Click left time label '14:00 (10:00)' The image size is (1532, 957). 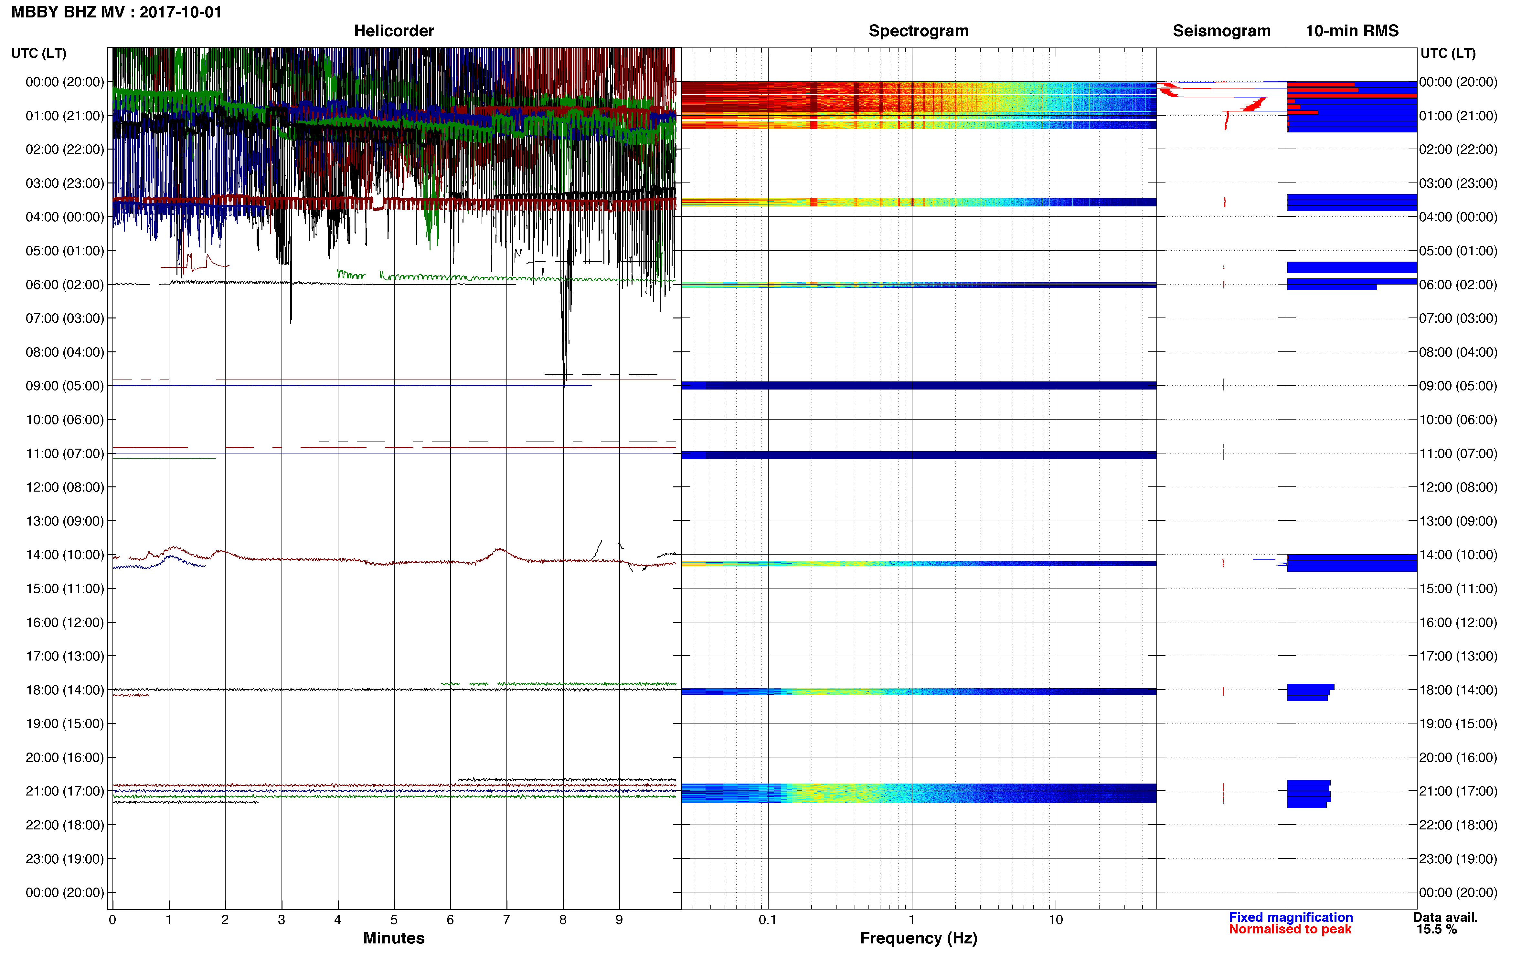click(65, 555)
